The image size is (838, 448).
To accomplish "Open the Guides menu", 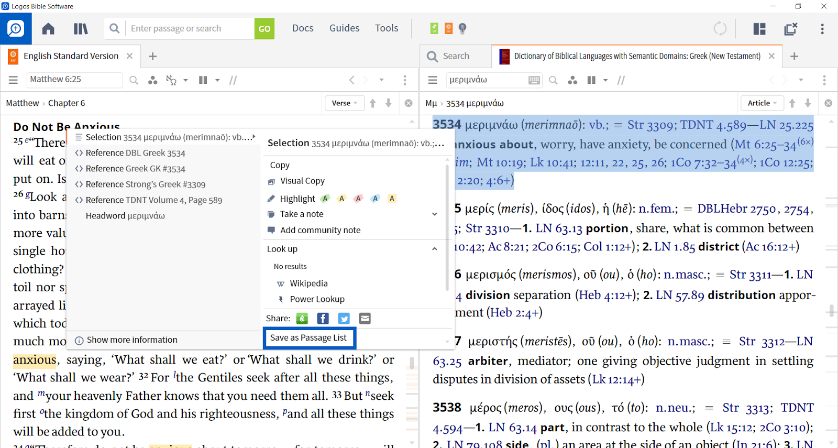I will 344,28.
